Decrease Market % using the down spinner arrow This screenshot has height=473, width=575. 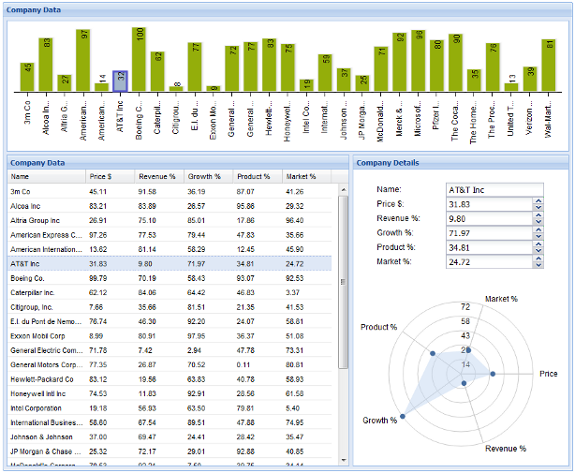point(538,265)
